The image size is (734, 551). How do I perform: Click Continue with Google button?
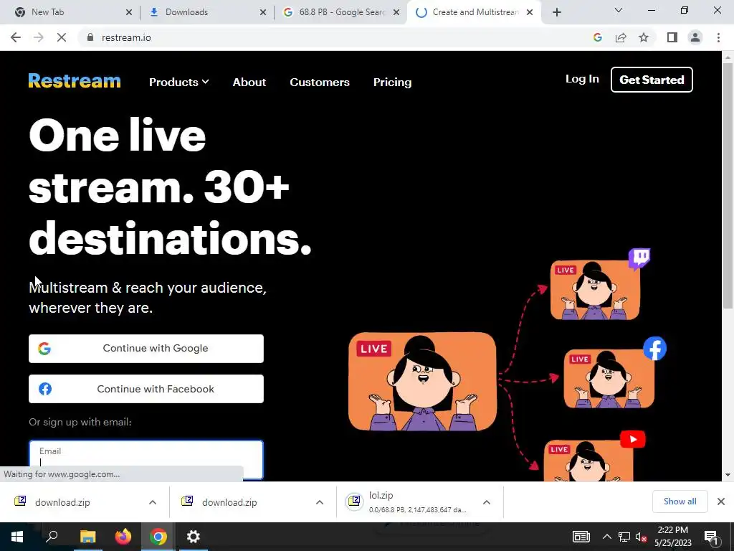pos(146,349)
